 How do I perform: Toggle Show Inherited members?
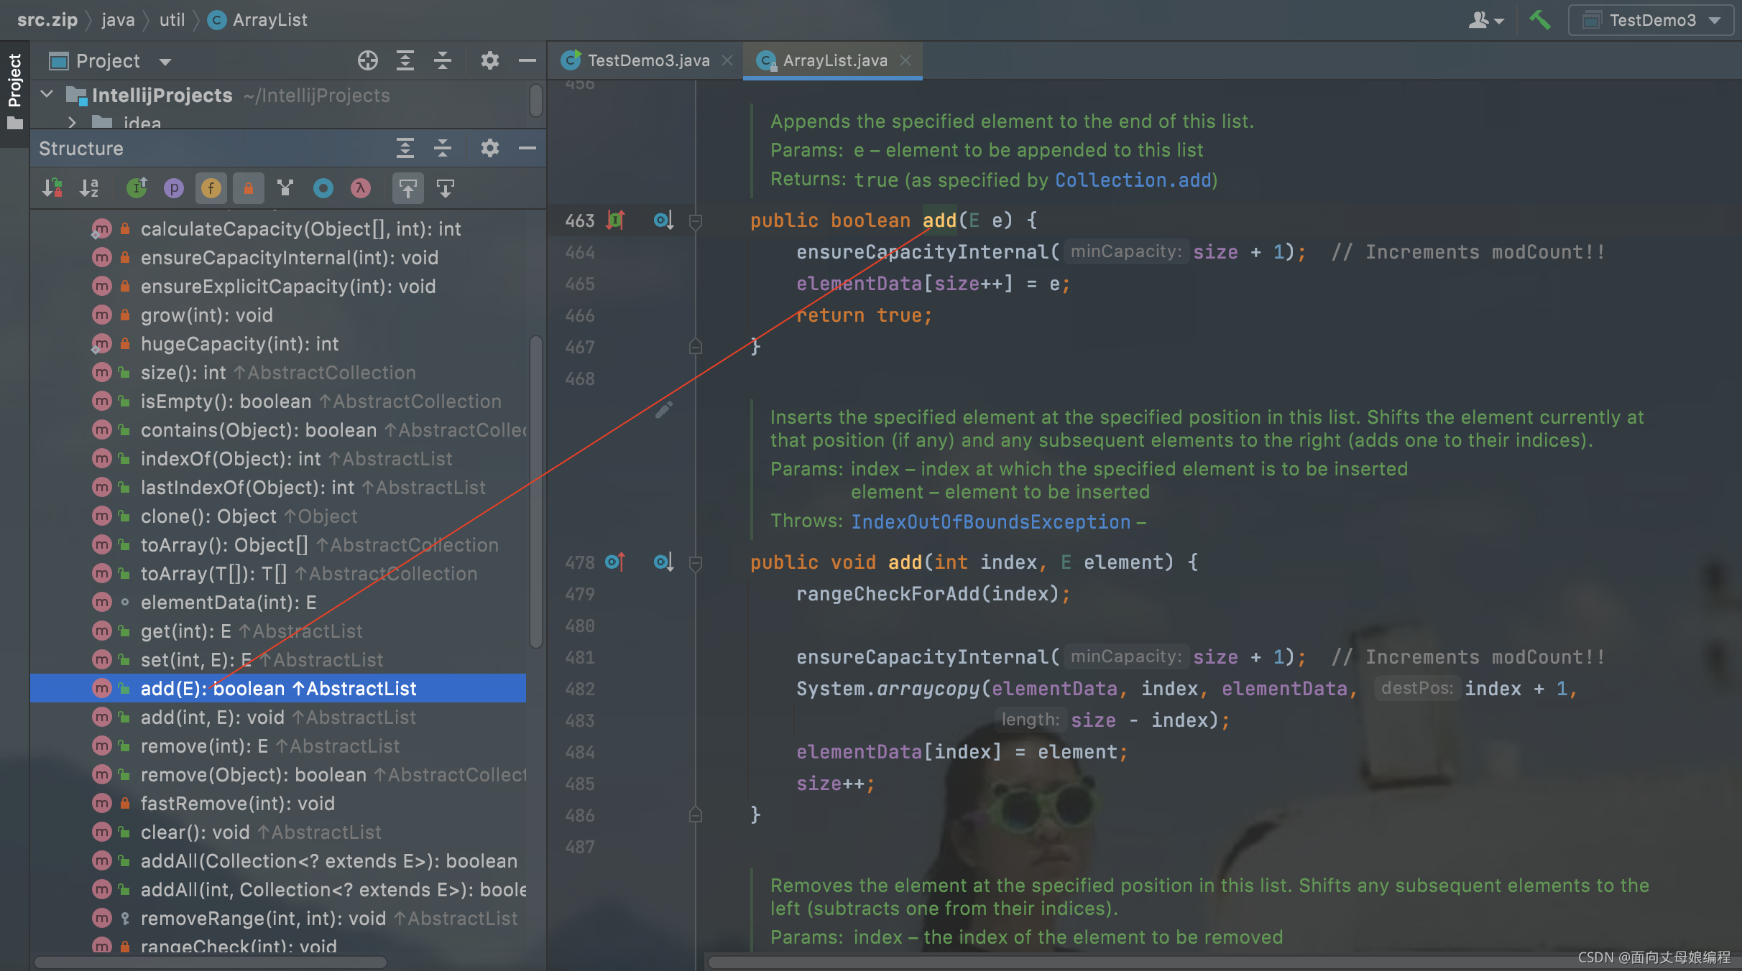click(x=285, y=188)
